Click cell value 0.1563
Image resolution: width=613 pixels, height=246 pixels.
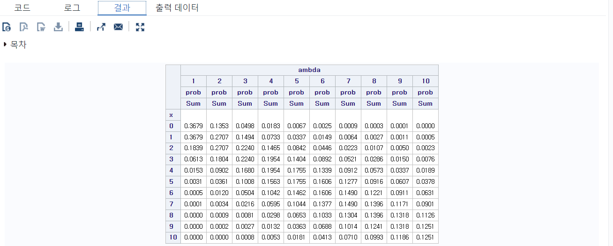pos(270,182)
